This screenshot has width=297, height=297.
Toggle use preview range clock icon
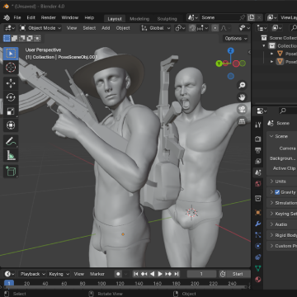223,274
